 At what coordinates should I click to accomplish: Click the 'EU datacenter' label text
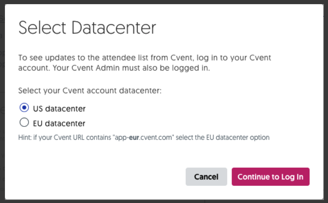[x=59, y=123]
